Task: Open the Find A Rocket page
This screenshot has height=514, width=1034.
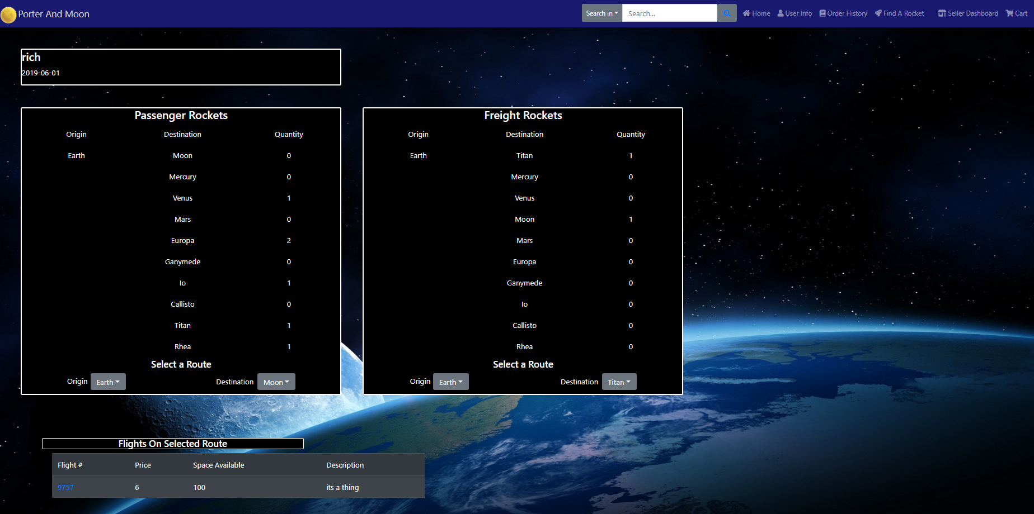Action: click(x=899, y=13)
